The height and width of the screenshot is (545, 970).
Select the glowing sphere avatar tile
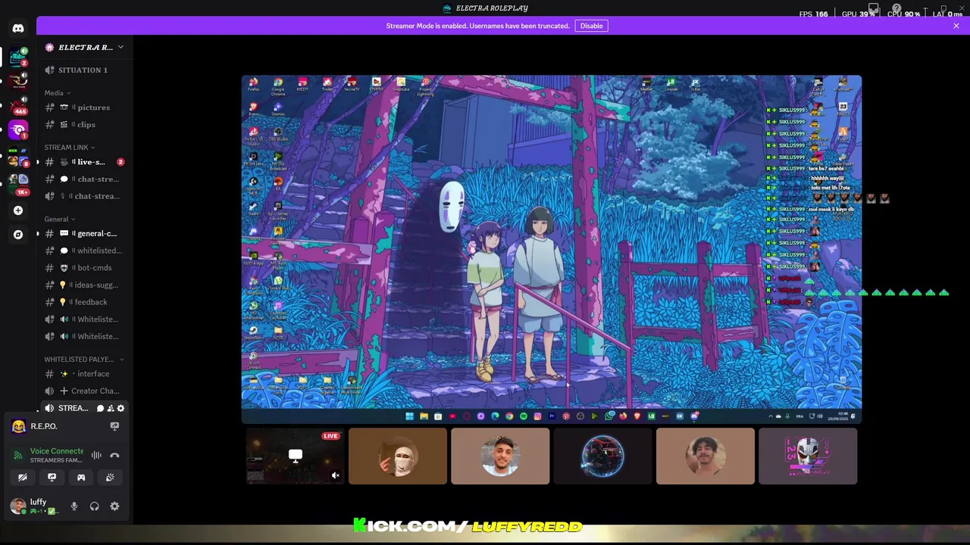coord(602,456)
